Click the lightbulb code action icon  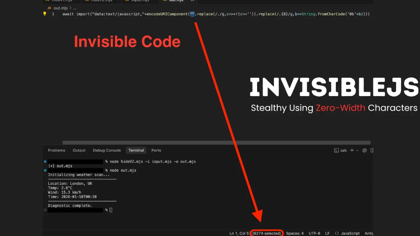coord(45,14)
